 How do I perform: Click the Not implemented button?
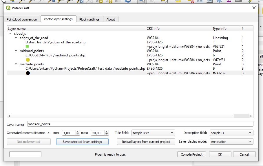point(29,141)
